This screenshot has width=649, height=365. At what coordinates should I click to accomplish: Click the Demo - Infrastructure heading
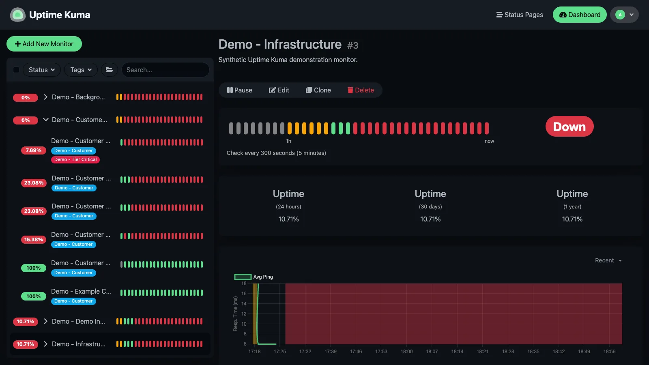(x=280, y=44)
